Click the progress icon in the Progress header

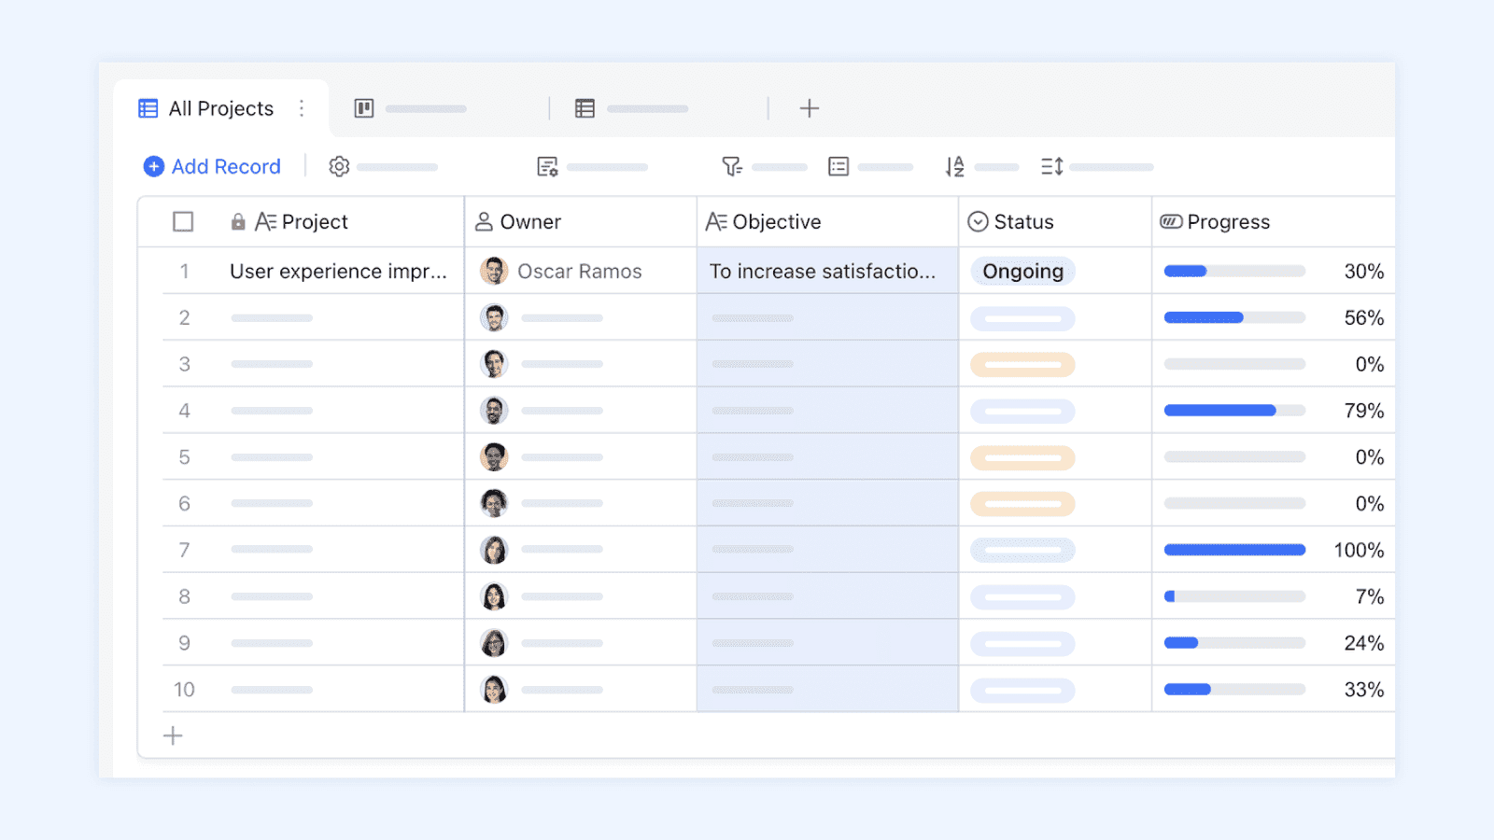pyautogui.click(x=1170, y=222)
